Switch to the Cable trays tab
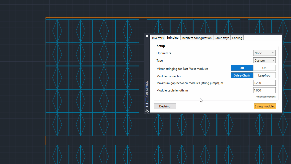 (x=222, y=38)
